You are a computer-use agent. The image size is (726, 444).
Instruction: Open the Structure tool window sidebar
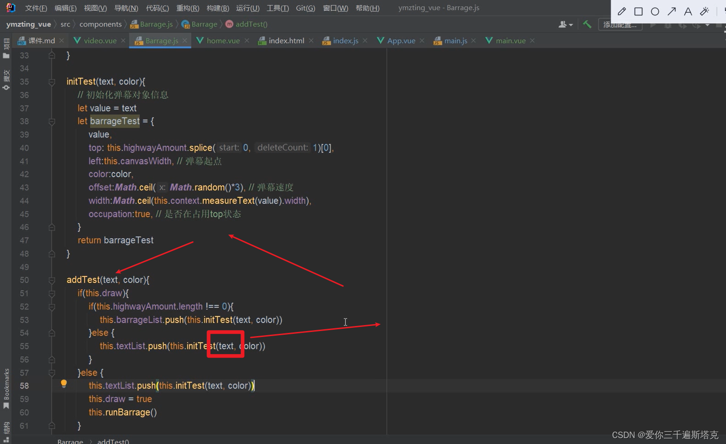click(6, 432)
